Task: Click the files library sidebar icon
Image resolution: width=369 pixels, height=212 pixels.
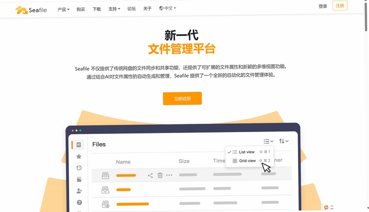Action: click(79, 145)
